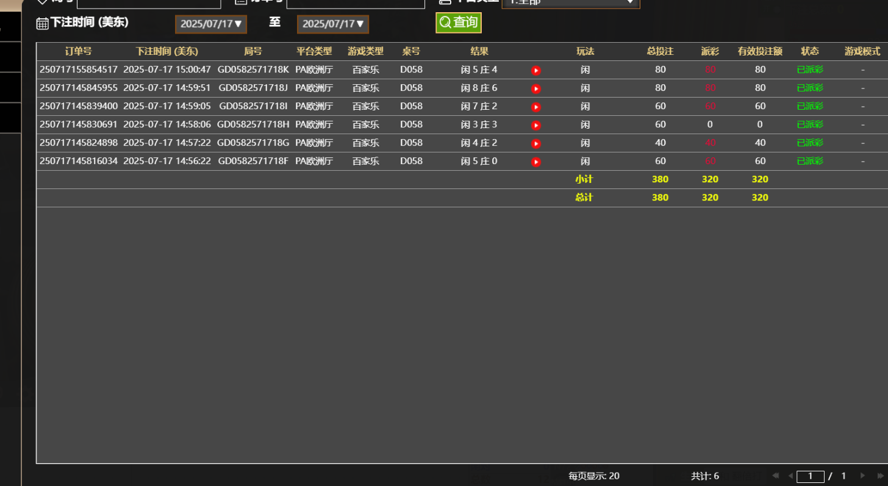Screen dimensions: 888x486
Task: Jump to first page with double-arrow icon
Action: point(775,476)
